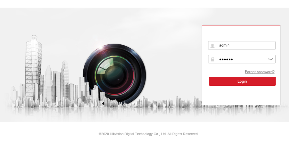Click the user silhouette icon beside admin

(x=212, y=45)
